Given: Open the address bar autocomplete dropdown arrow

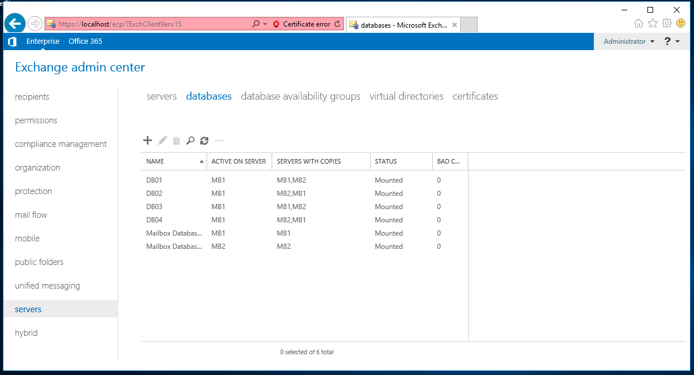Looking at the screenshot, I should click(x=265, y=24).
